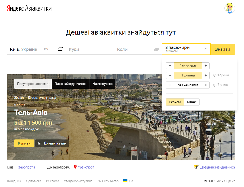Click the Київ, Україна origin field

(31, 49)
